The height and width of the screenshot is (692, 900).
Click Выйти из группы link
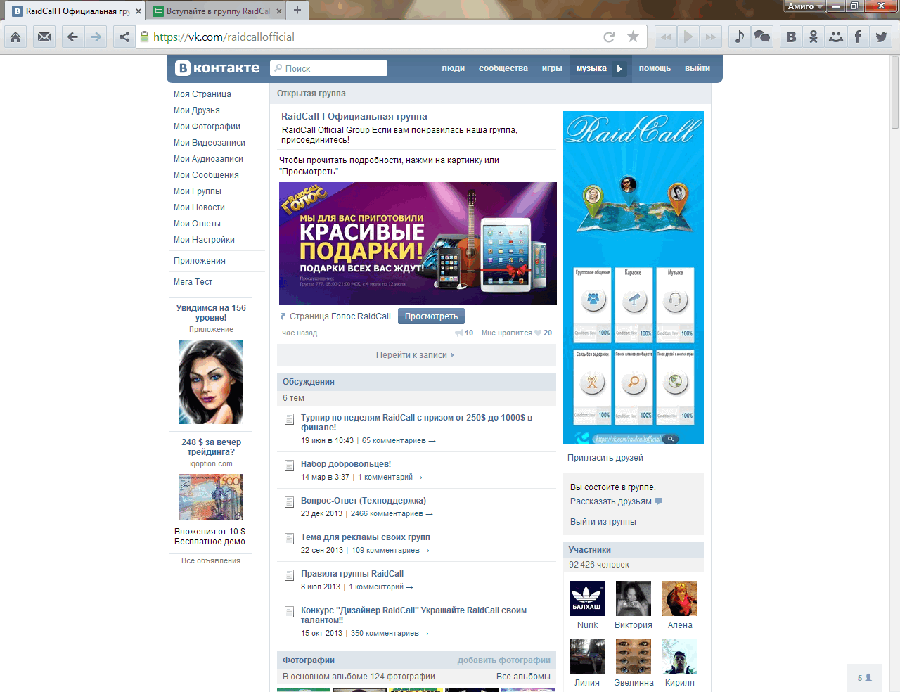(603, 522)
